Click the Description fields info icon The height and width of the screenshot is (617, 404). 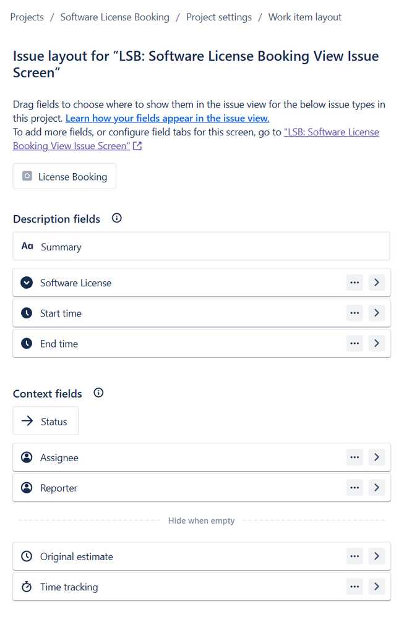tap(116, 218)
